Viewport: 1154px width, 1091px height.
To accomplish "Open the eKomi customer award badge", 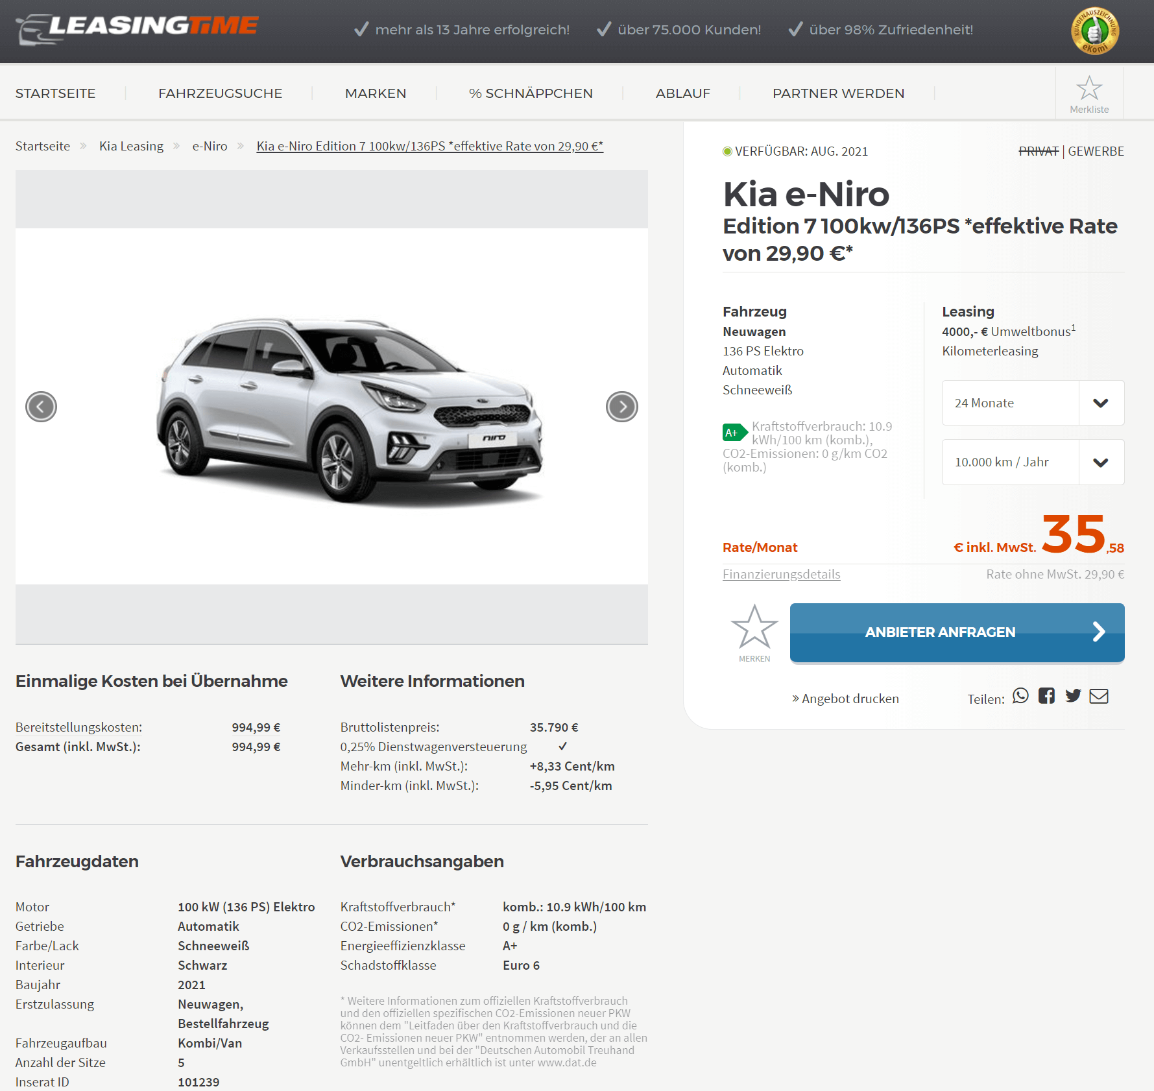I will point(1094,30).
